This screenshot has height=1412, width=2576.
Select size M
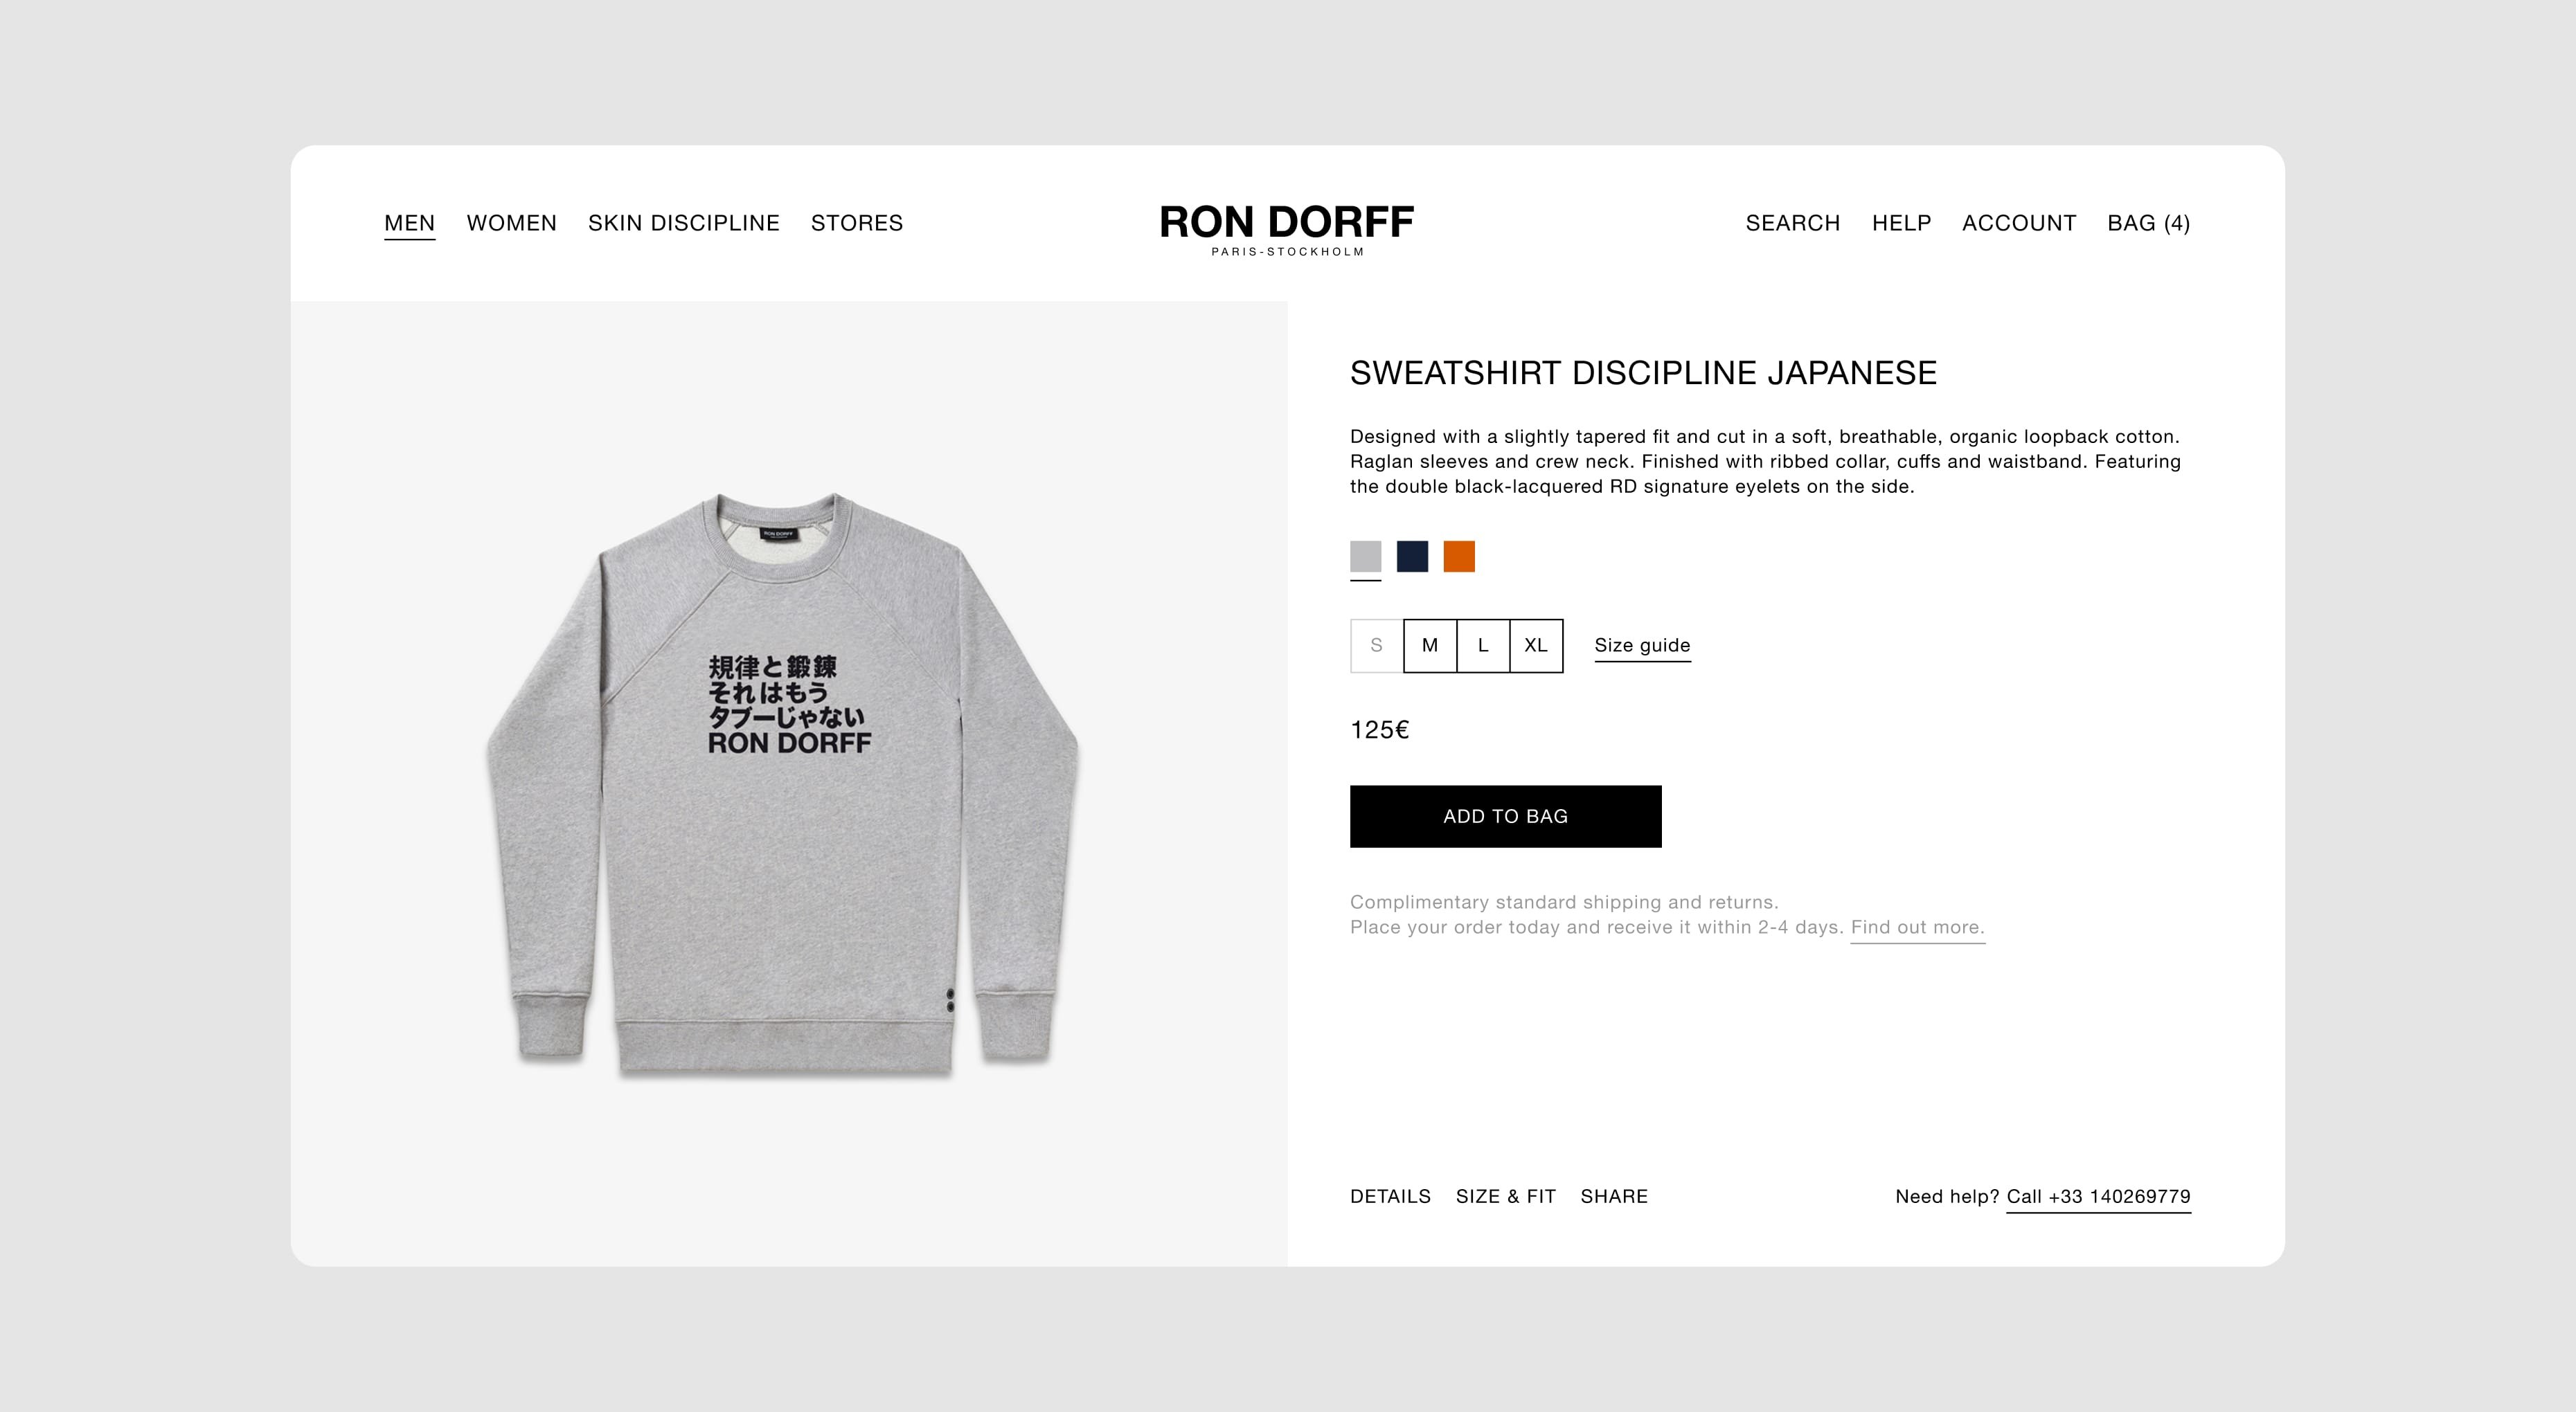pyautogui.click(x=1430, y=646)
